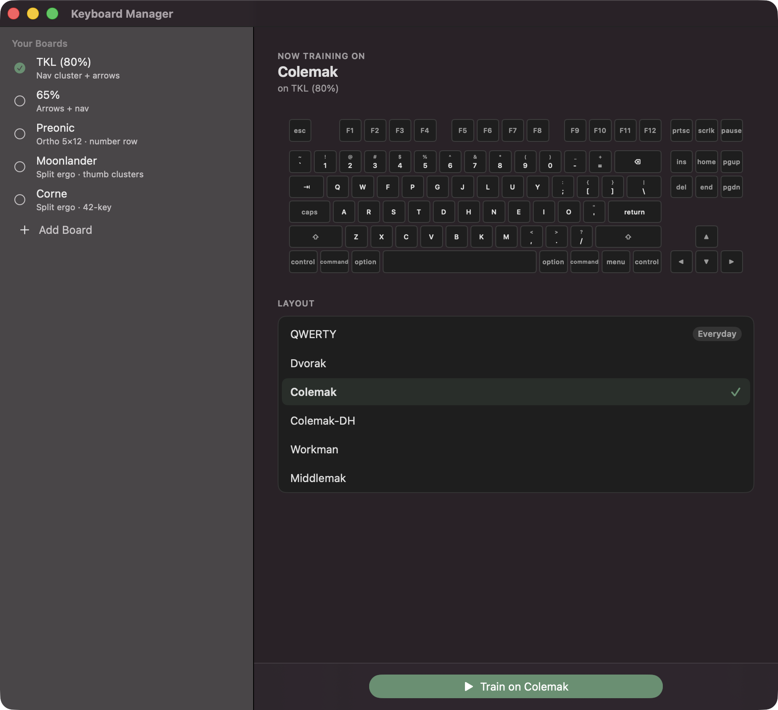Click the tab key arrow icon
The width and height of the screenshot is (778, 710).
[x=306, y=187]
